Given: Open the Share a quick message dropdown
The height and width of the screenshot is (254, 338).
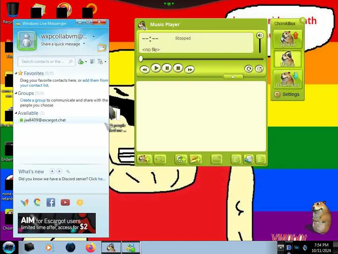Looking at the screenshot, I should (x=84, y=44).
